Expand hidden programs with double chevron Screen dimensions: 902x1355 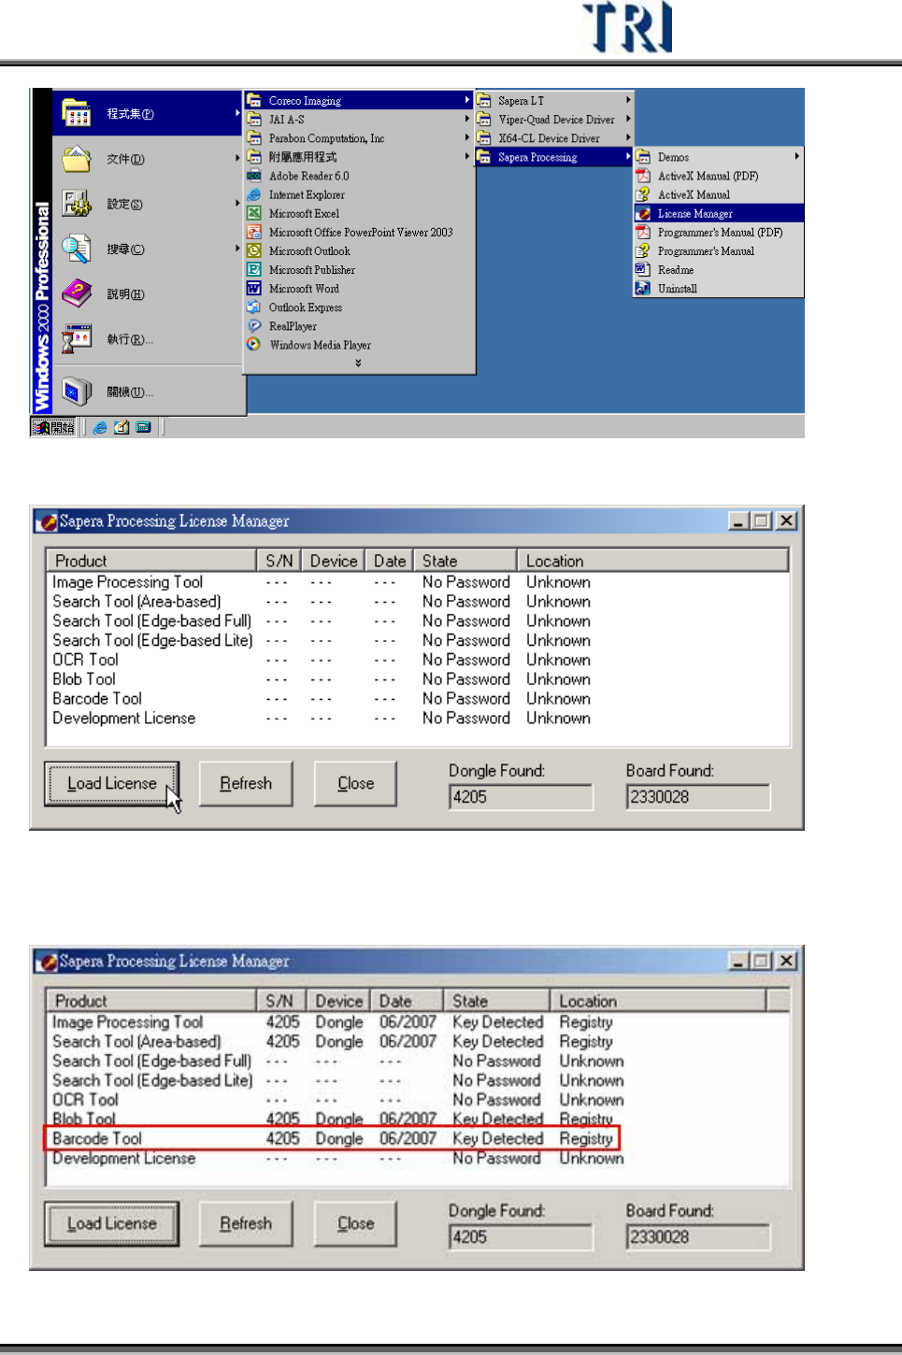358,363
